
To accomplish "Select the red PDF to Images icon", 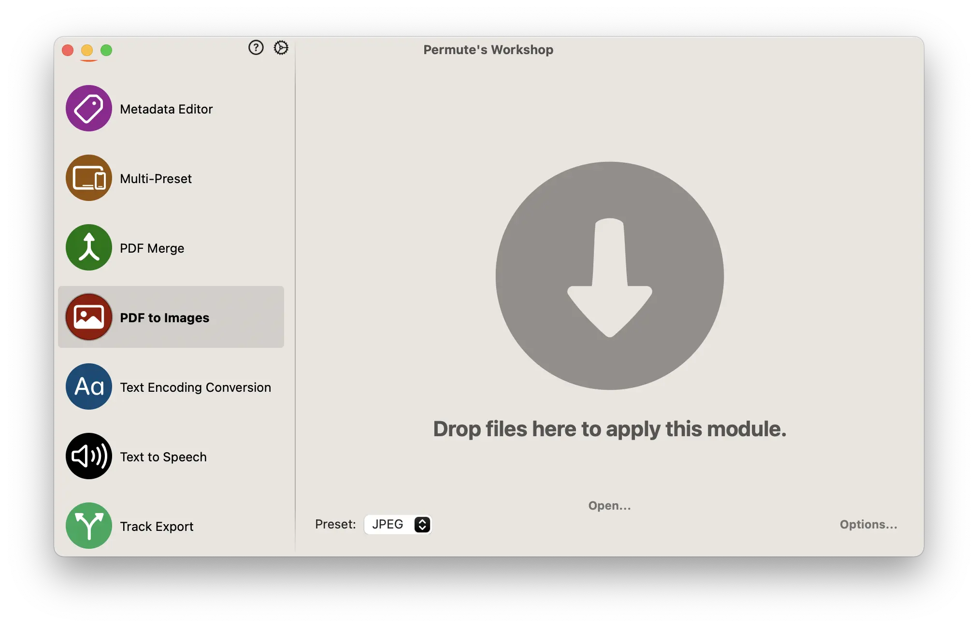I will click(x=89, y=317).
